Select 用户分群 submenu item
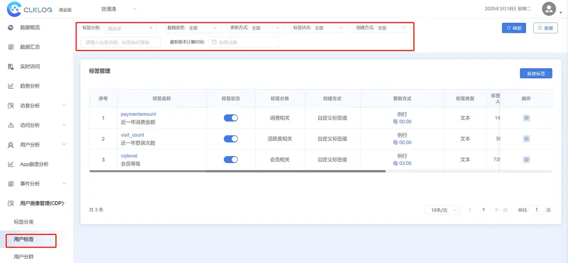The image size is (568, 263). point(24,257)
